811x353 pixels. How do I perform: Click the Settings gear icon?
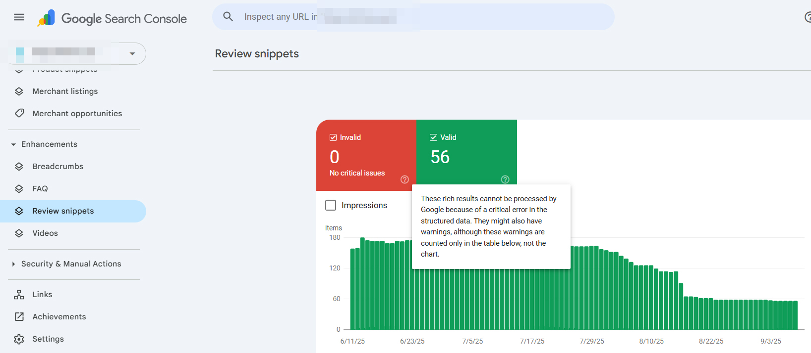coord(19,339)
